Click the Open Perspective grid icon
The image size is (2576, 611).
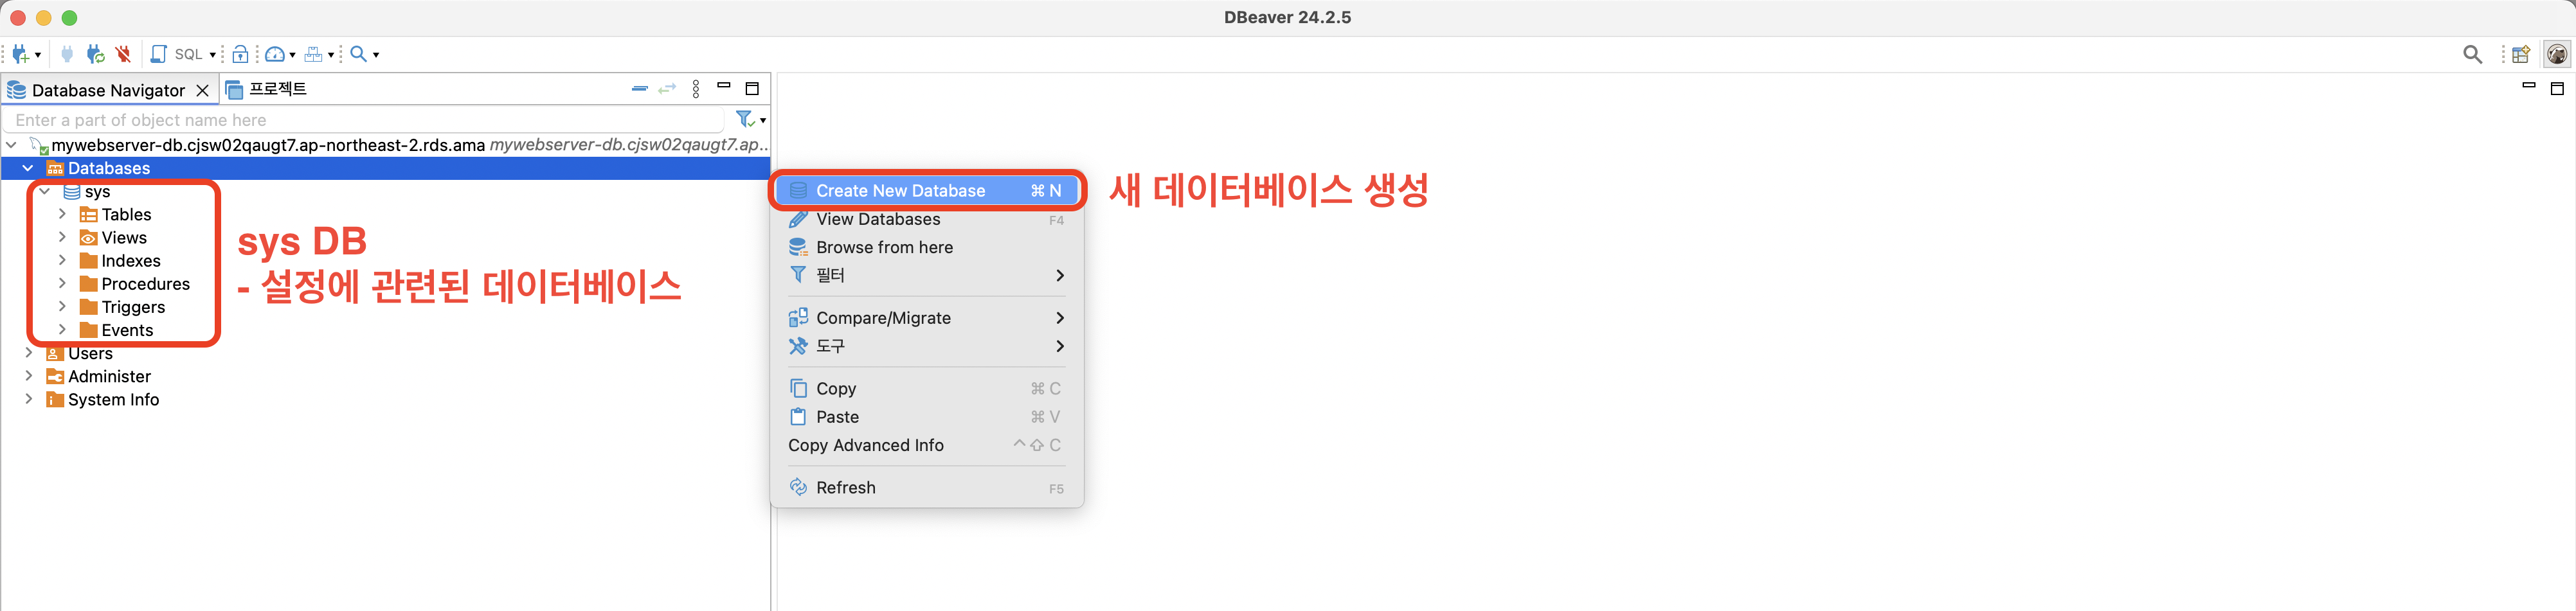[x=2521, y=54]
